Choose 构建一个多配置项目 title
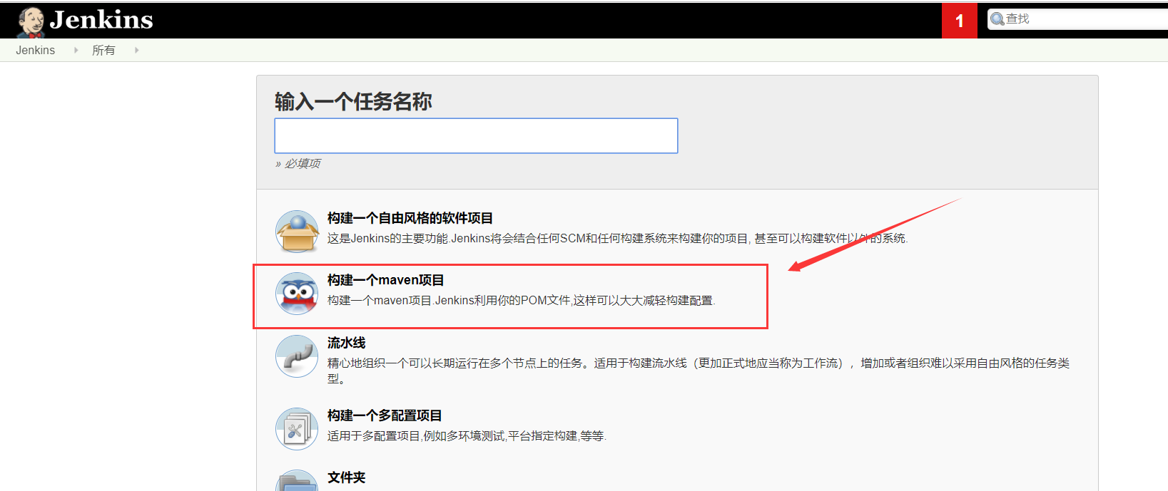The width and height of the screenshot is (1168, 491). coord(385,415)
